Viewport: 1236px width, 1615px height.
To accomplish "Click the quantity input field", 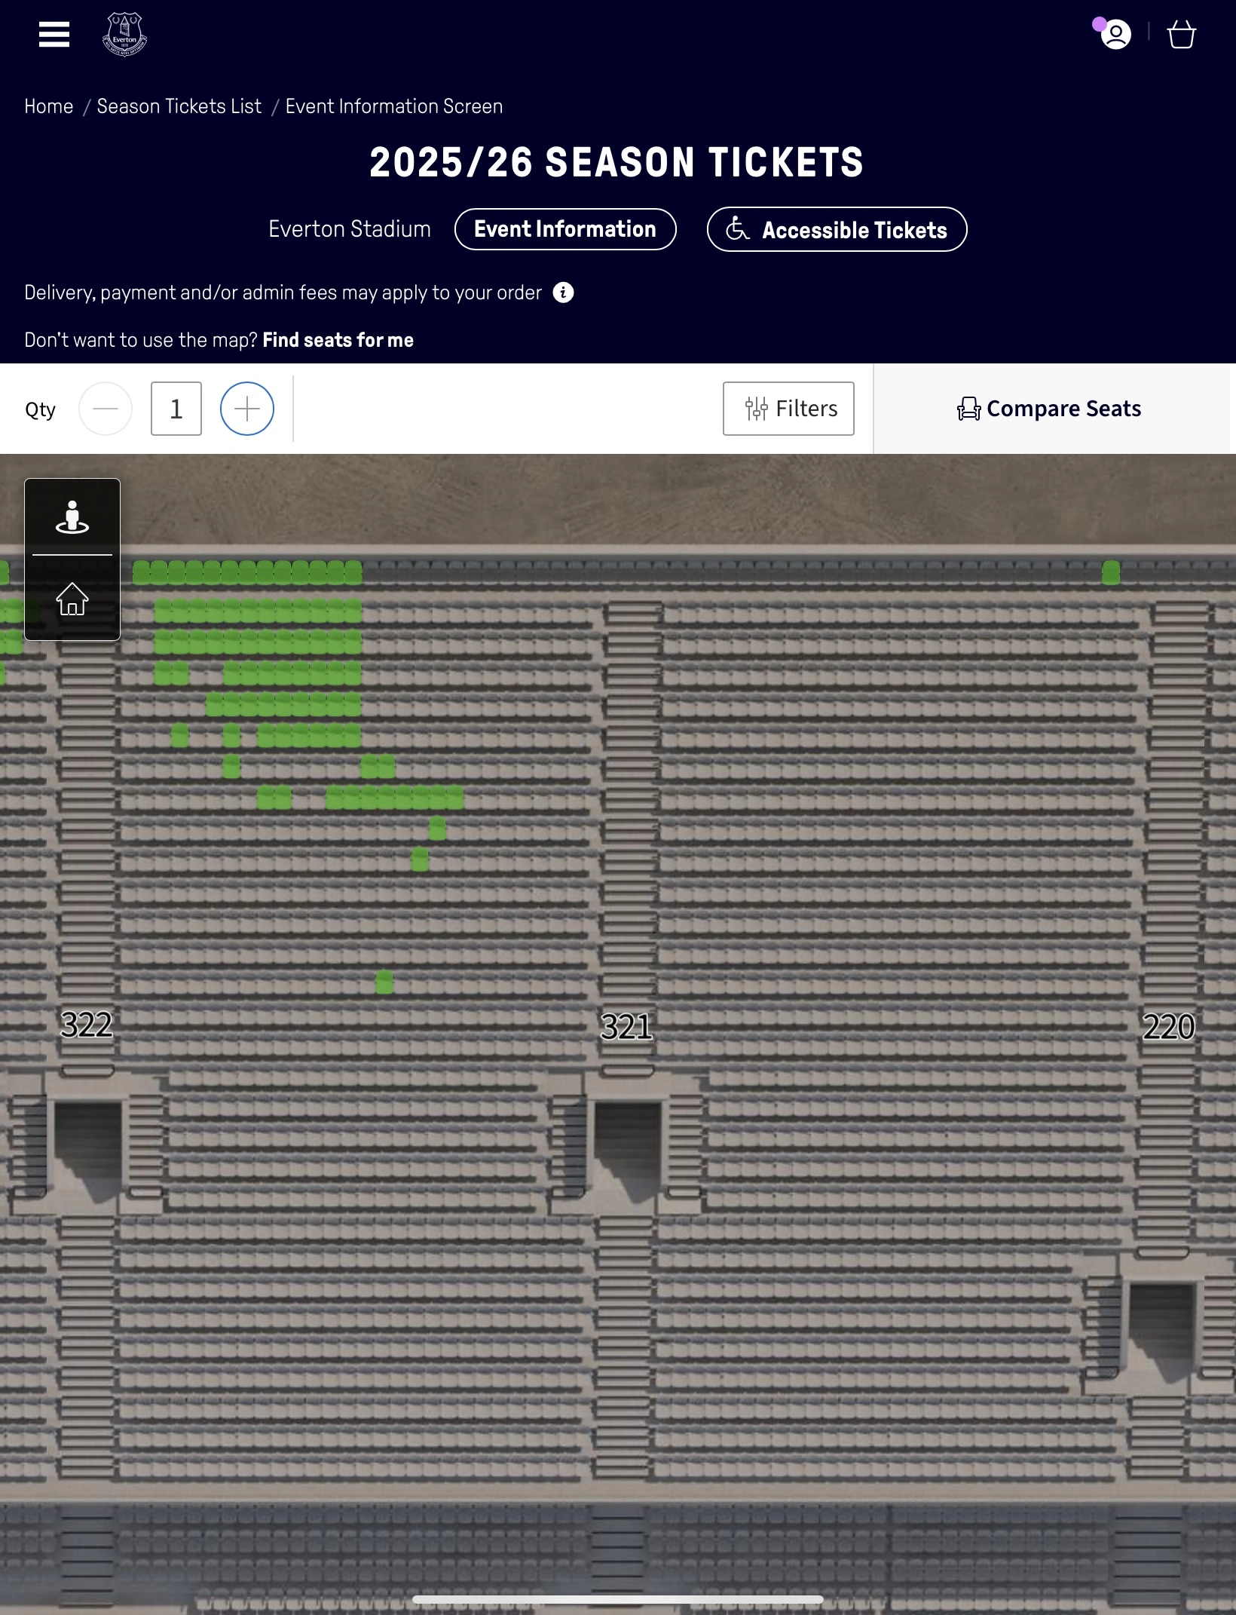I will tap(176, 409).
